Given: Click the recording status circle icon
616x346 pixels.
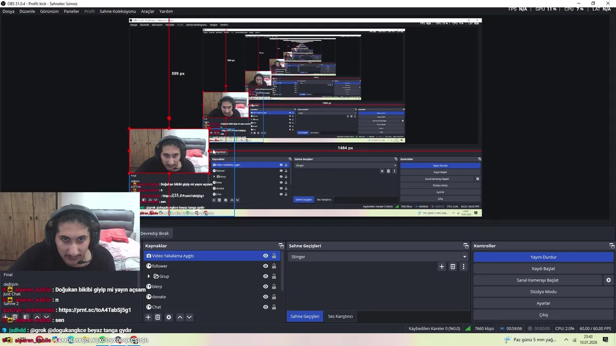Looking at the screenshot, I should (530, 329).
